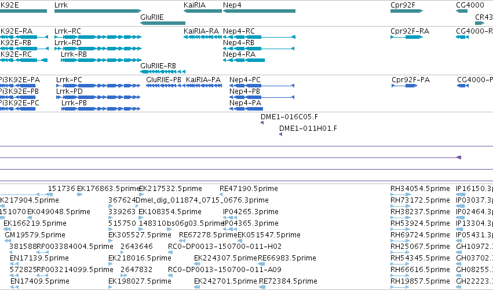Select the Nep4 gene bar

coord(259,11)
